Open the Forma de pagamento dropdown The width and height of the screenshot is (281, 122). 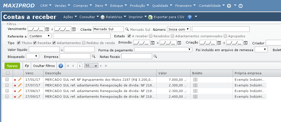pos(163,50)
